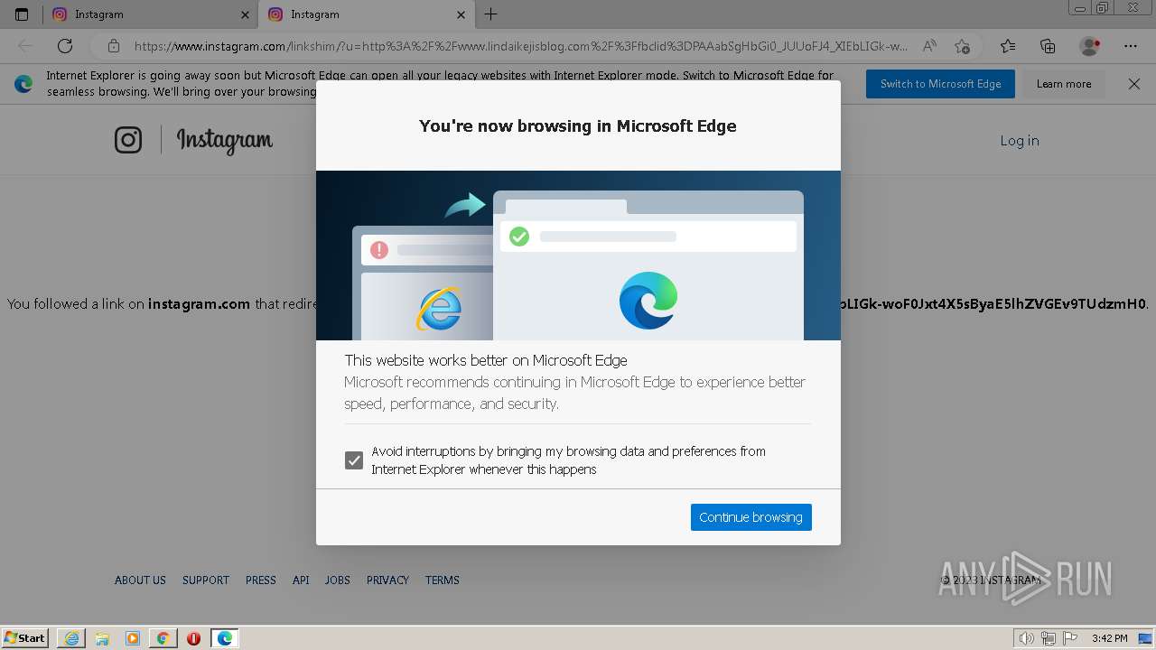The width and height of the screenshot is (1156, 650).
Task: Click the Show desktop tray button
Action: coord(1146,638)
